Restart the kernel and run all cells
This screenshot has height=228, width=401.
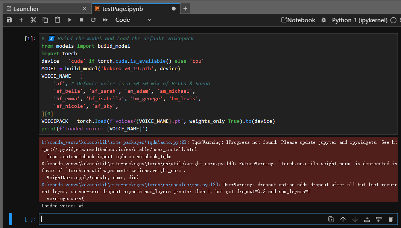tap(105, 20)
